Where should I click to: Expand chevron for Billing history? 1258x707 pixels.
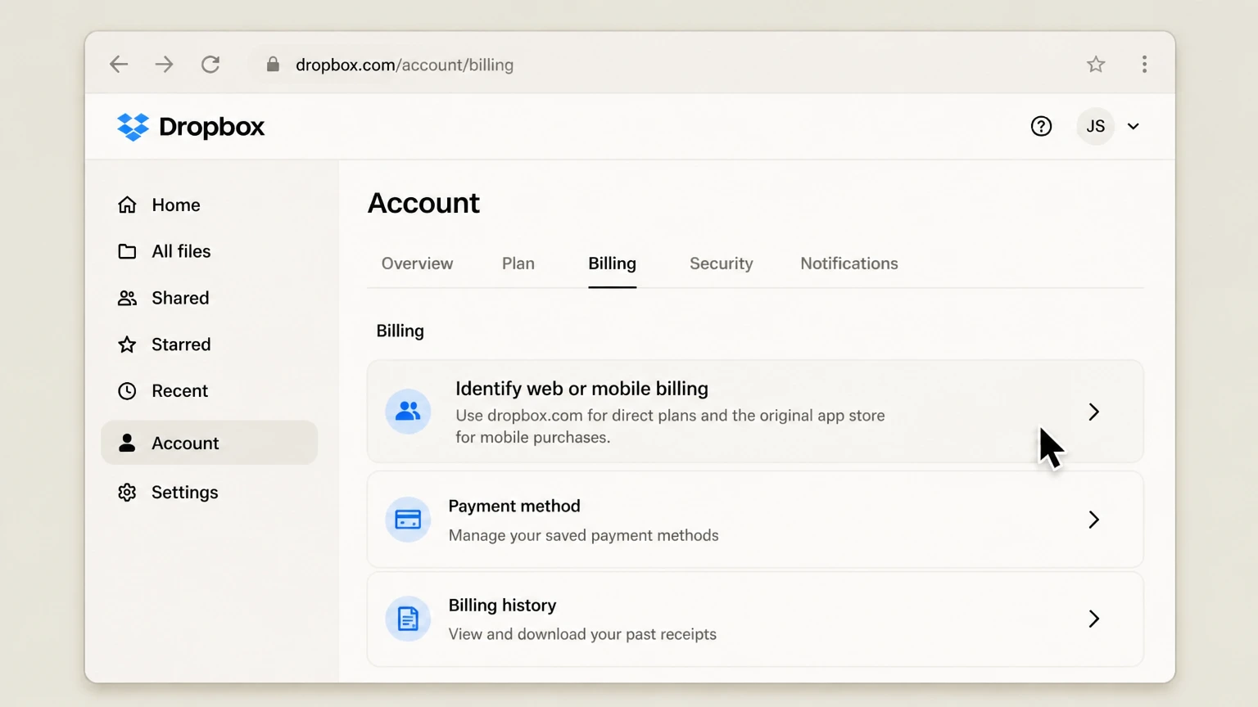coord(1094,619)
